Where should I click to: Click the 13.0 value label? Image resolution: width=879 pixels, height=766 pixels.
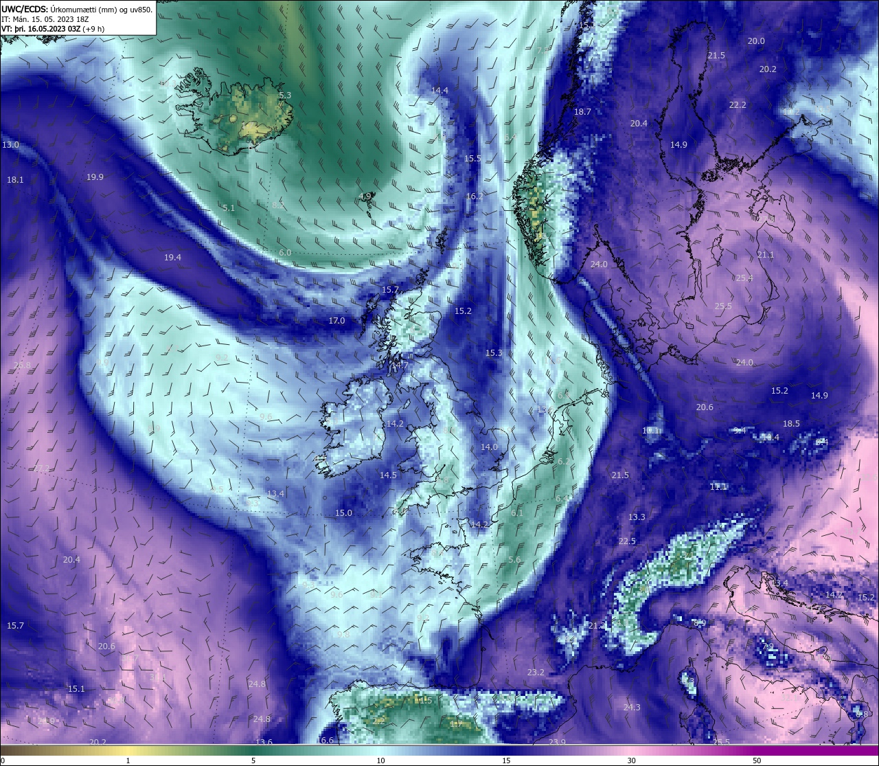tap(11, 145)
